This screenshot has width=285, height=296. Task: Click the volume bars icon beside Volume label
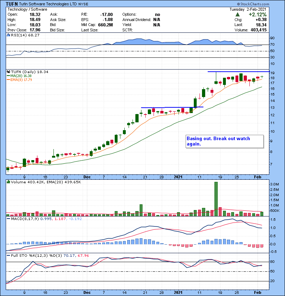coord(8,182)
